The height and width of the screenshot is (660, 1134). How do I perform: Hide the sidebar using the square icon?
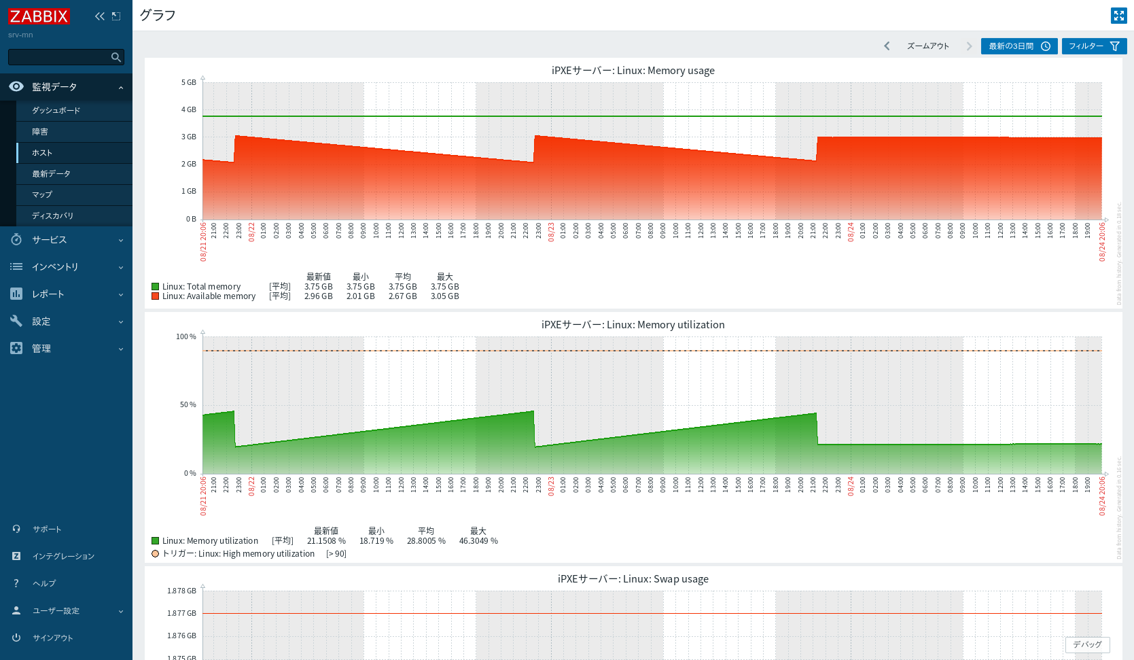click(x=116, y=16)
